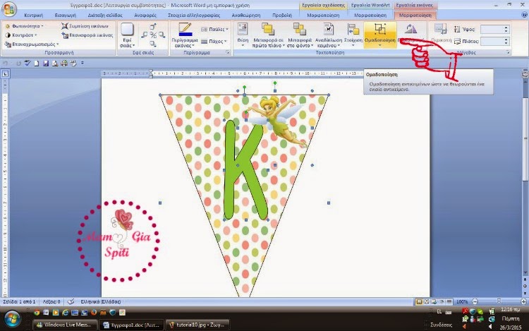This screenshot has height=331, width=529.
Task: Open the Office button menu
Action: point(8,8)
